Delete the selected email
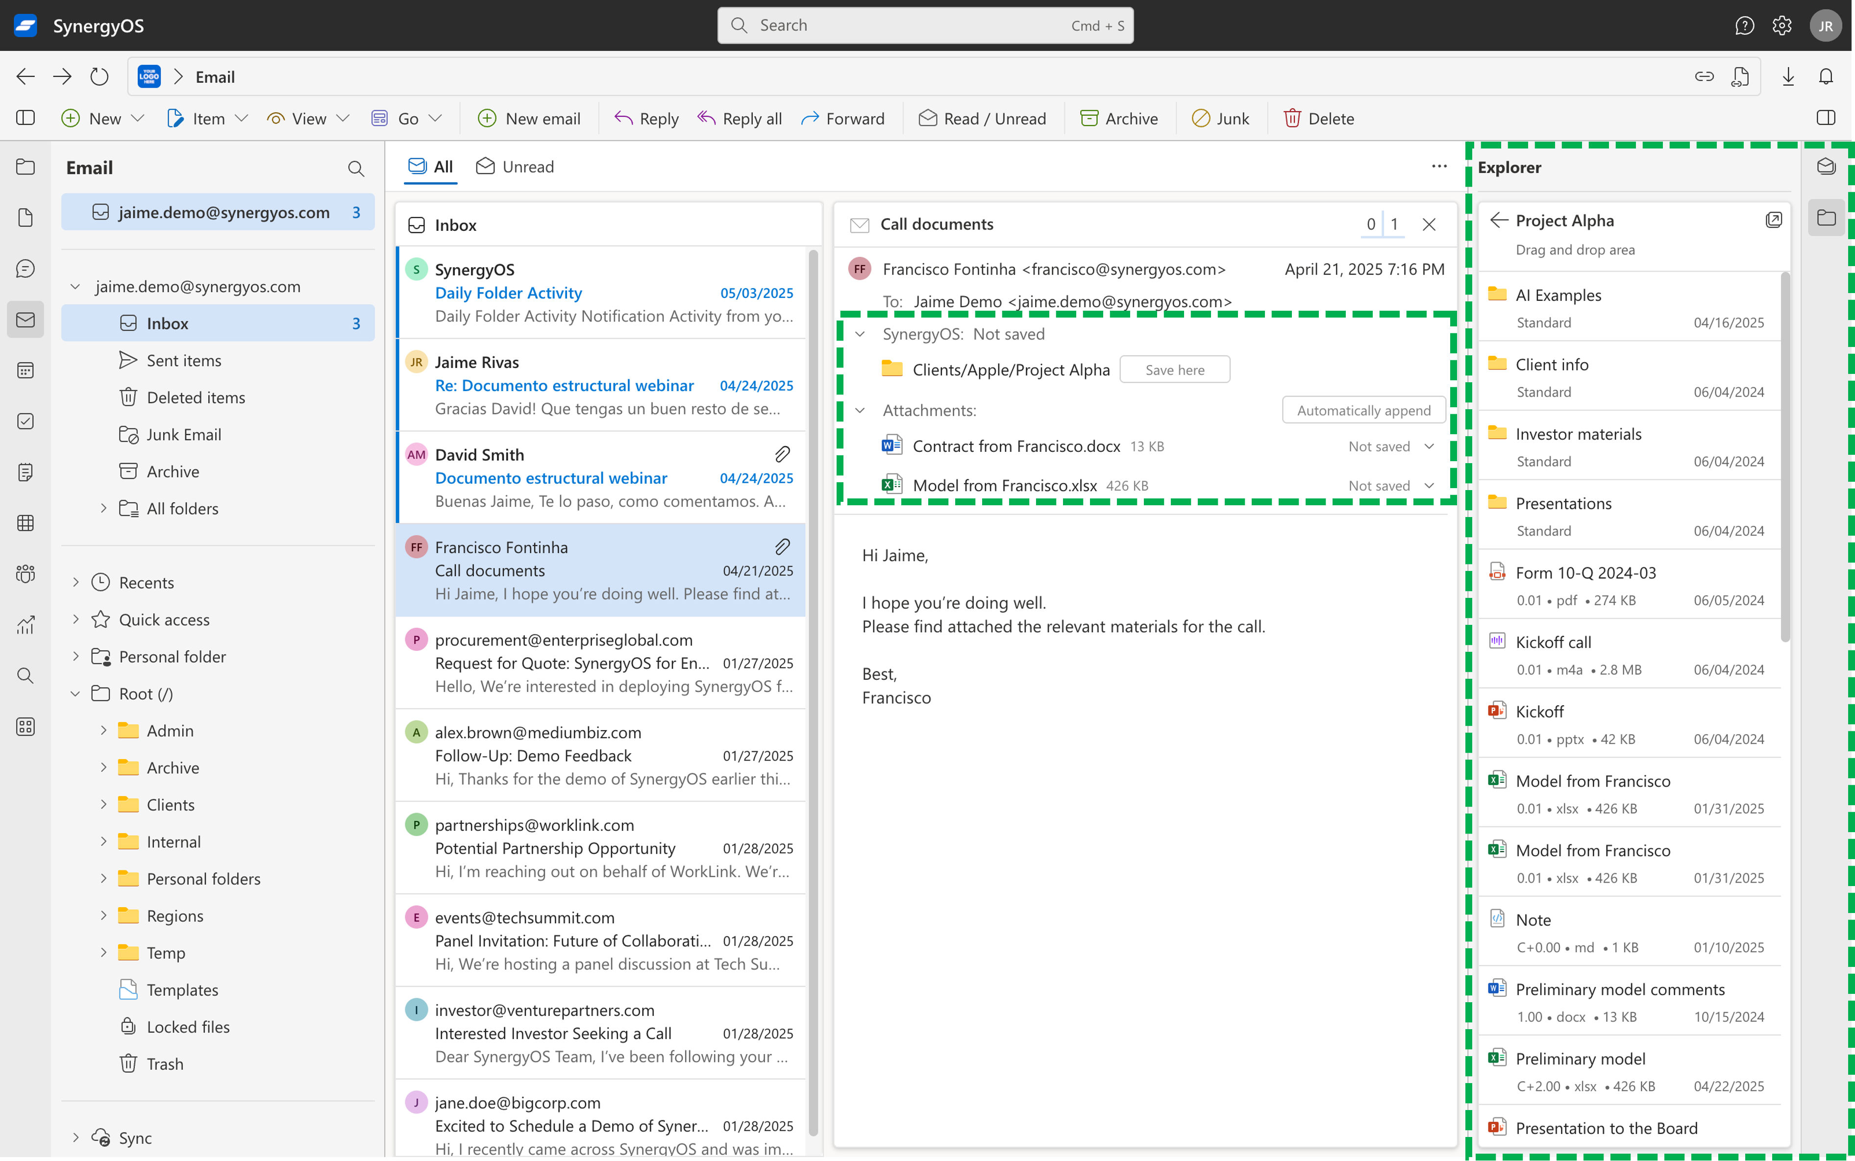1855x1161 pixels. point(1318,118)
